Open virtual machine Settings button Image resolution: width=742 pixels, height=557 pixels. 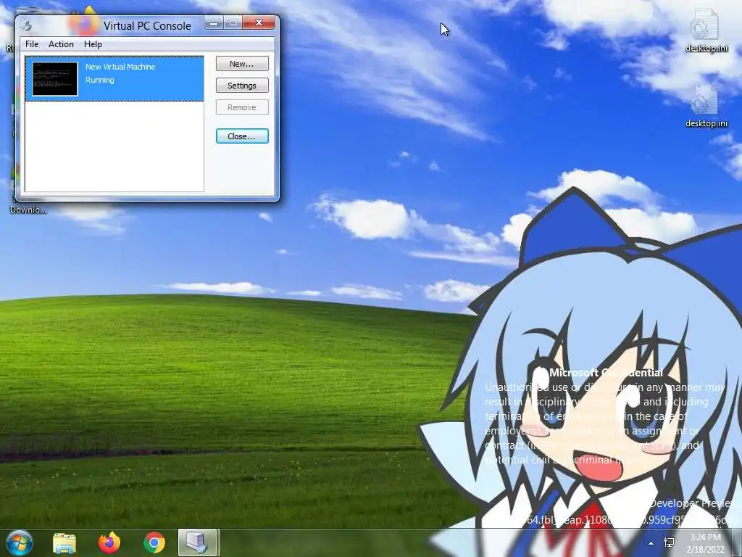(242, 86)
